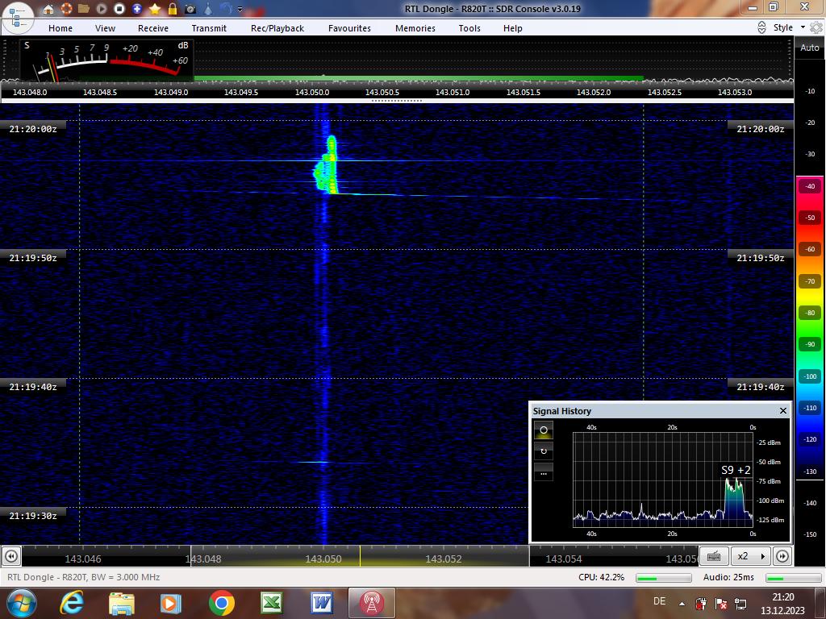The height and width of the screenshot is (619, 826).
Task: Open the Receive ribbon tab
Action: coord(153,28)
